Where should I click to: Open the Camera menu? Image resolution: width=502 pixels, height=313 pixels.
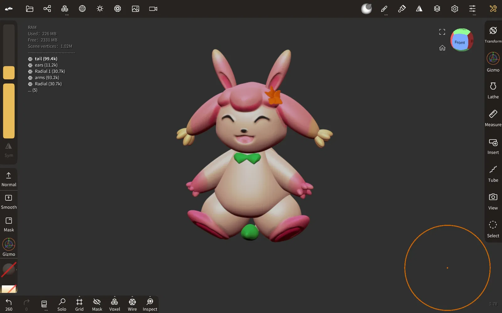(153, 9)
